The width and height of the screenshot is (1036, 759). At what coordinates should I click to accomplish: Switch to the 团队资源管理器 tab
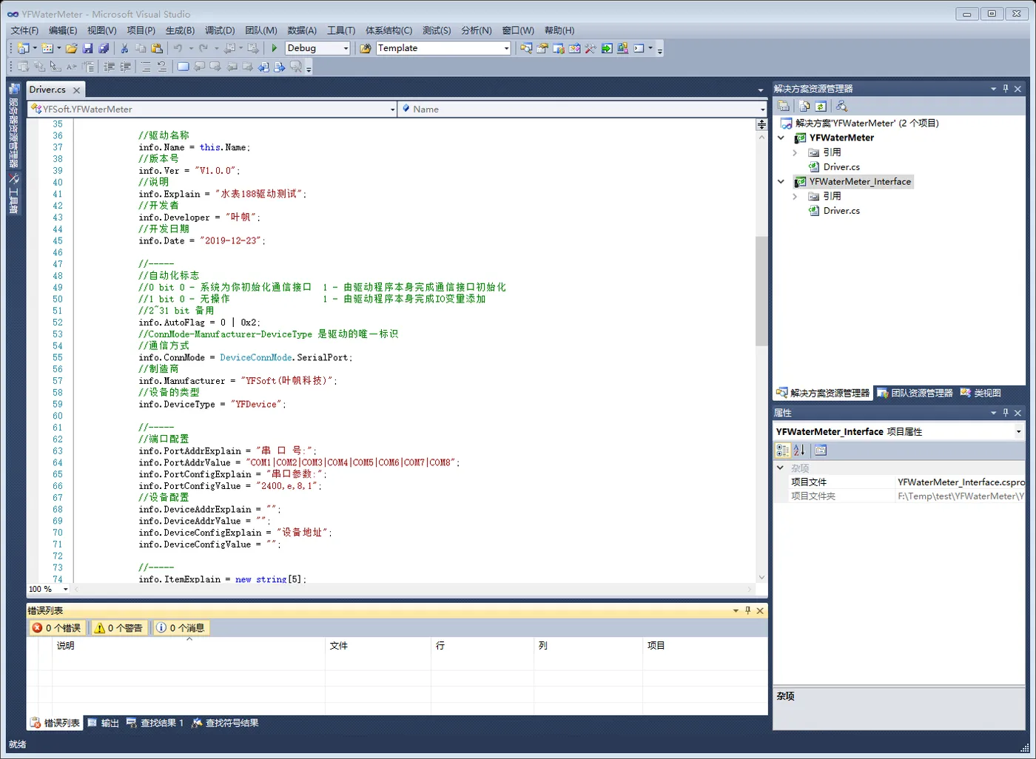click(915, 393)
